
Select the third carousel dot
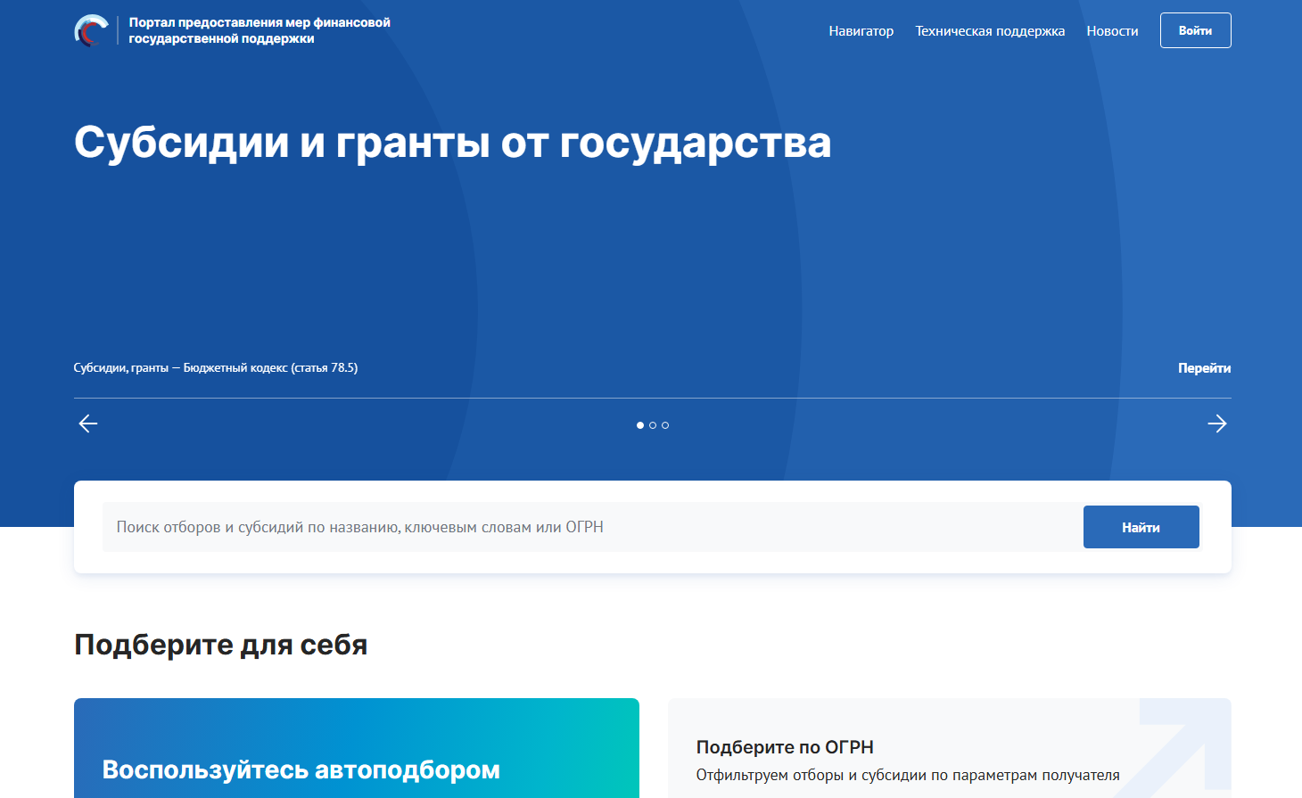click(x=665, y=425)
